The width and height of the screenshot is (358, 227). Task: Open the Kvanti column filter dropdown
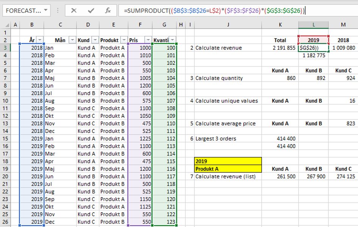[x=173, y=40]
